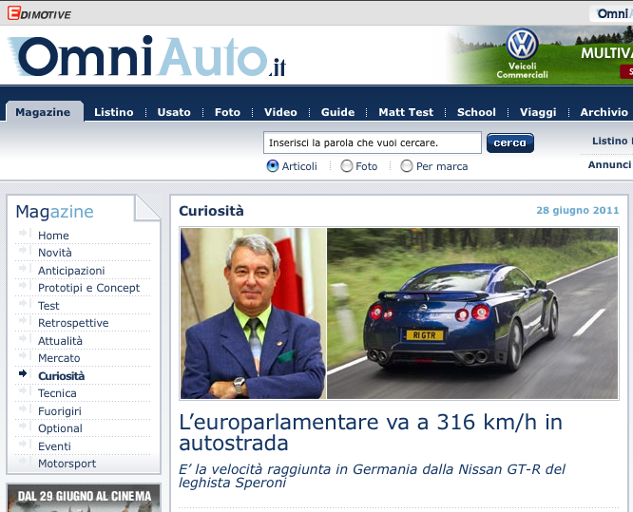Open the Matt Test section
The image size is (633, 512).
point(406,112)
